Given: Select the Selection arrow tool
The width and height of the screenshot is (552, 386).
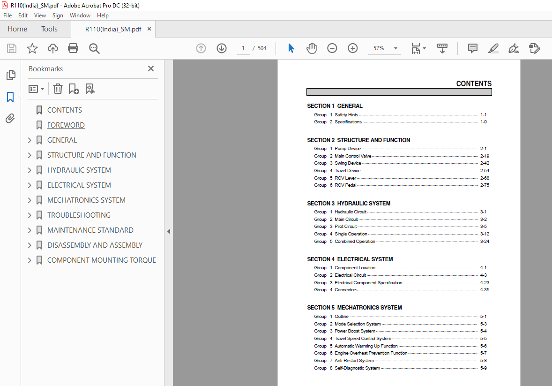Looking at the screenshot, I should [x=291, y=48].
